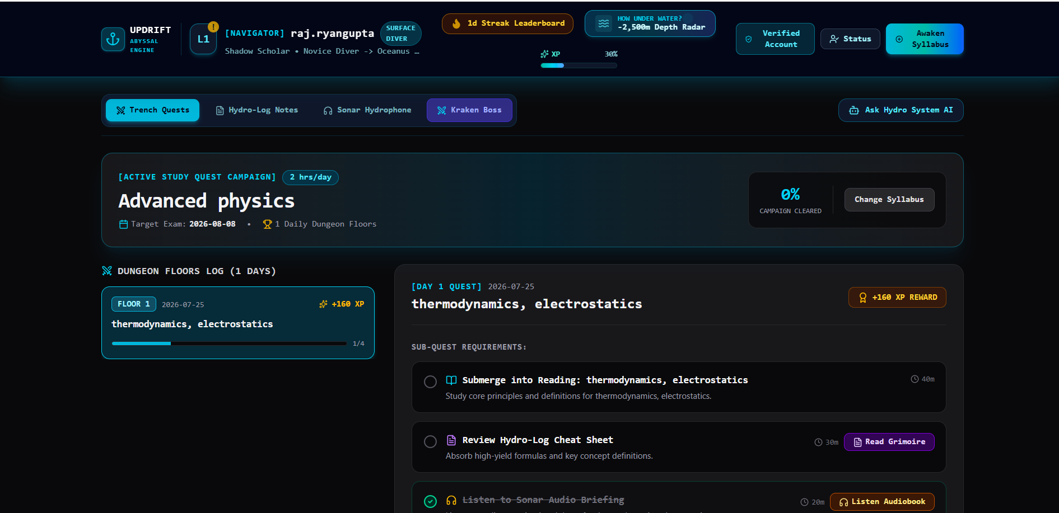Click the clock icon next to 30m

[818, 443]
